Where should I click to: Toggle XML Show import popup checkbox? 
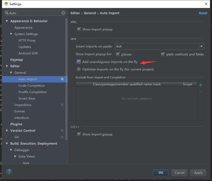79,29
